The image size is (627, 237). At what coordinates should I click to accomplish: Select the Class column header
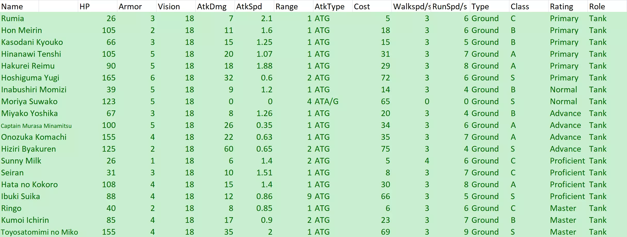[520, 6]
